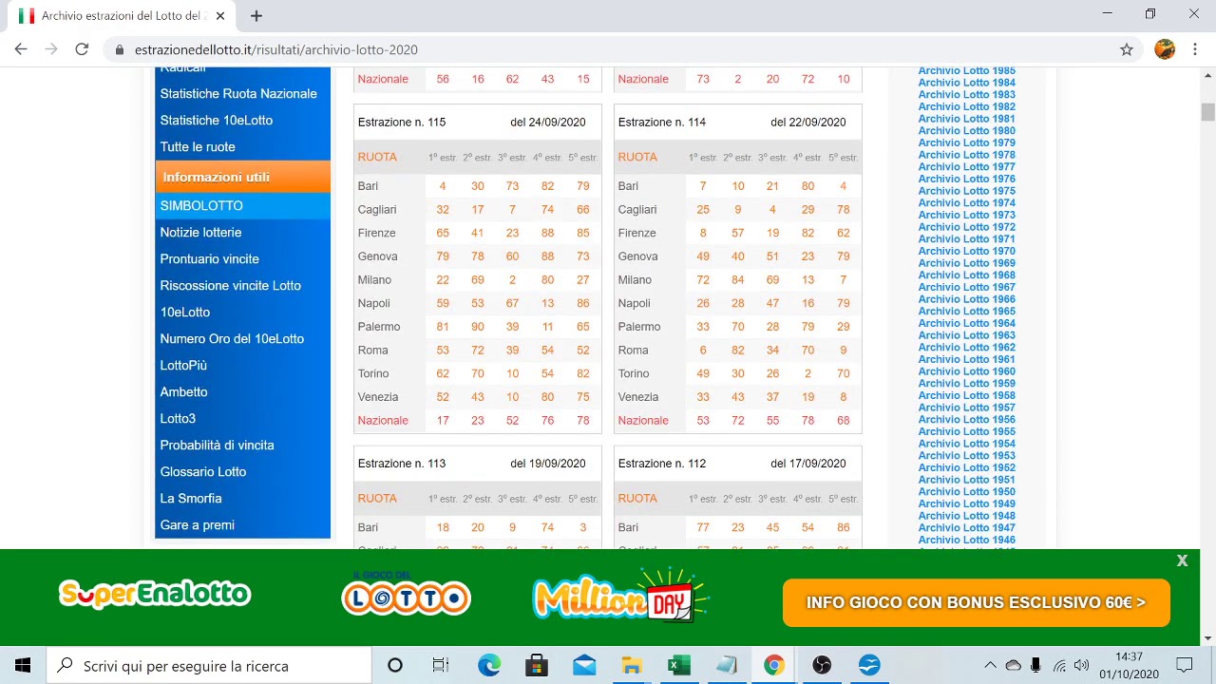Open Gare a premi
Viewport: 1216px width, 684px height.
tap(197, 524)
